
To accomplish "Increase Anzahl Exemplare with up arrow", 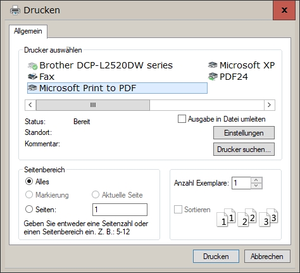I will [256, 180].
